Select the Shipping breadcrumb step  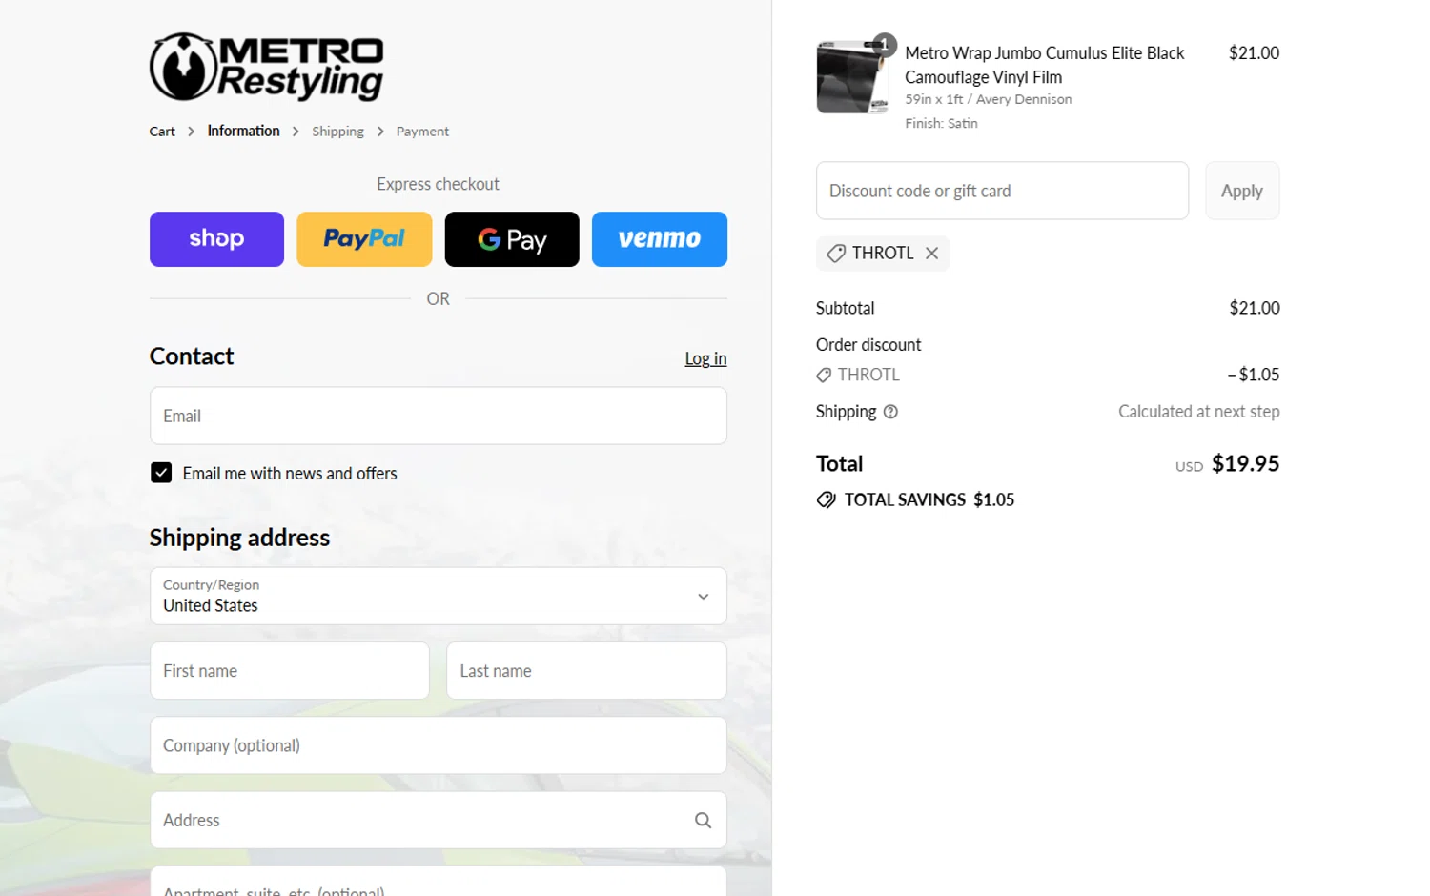[x=337, y=132]
